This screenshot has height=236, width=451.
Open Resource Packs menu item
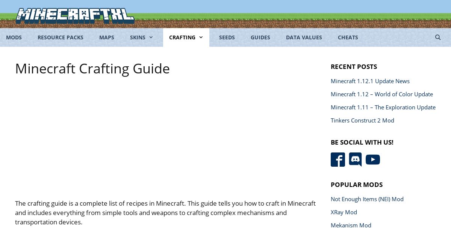pos(61,37)
